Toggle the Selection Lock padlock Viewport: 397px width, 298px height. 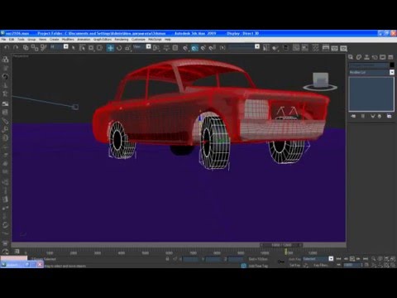pyautogui.click(x=167, y=259)
